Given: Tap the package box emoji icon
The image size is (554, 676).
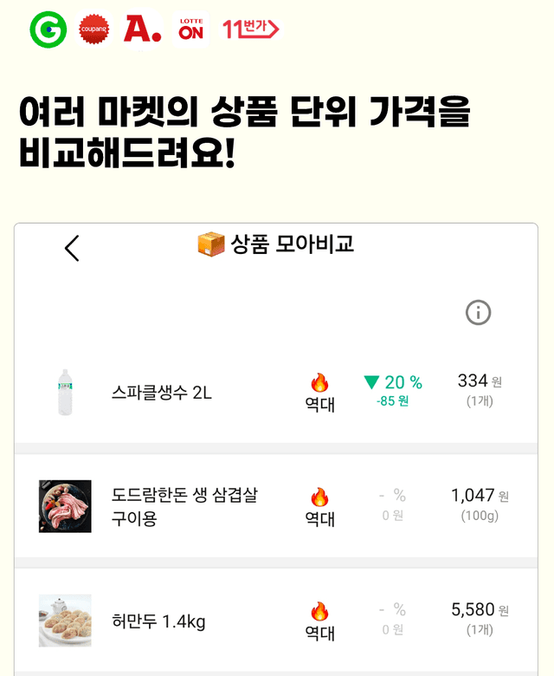Looking at the screenshot, I should pos(211,244).
